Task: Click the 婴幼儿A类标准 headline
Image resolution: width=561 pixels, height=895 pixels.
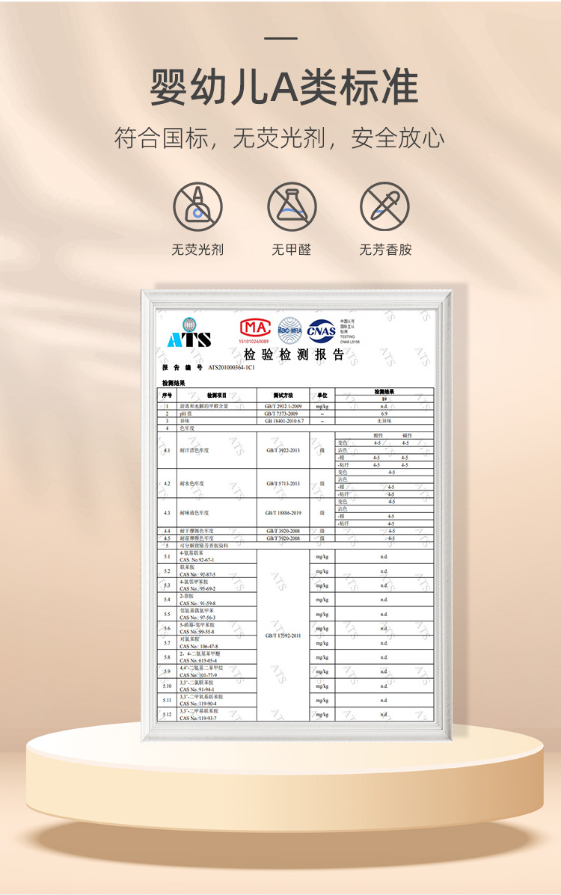Action: click(283, 87)
